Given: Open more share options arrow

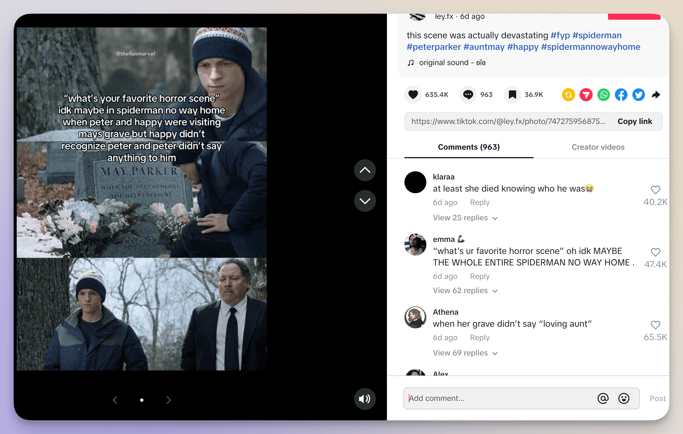Looking at the screenshot, I should click(656, 95).
